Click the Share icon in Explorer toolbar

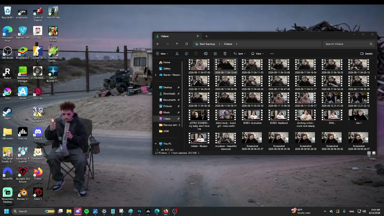tap(215, 54)
